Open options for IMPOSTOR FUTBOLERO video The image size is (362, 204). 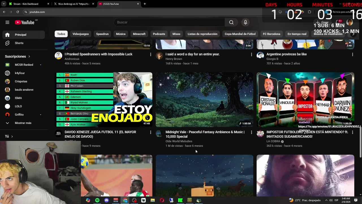(352, 132)
